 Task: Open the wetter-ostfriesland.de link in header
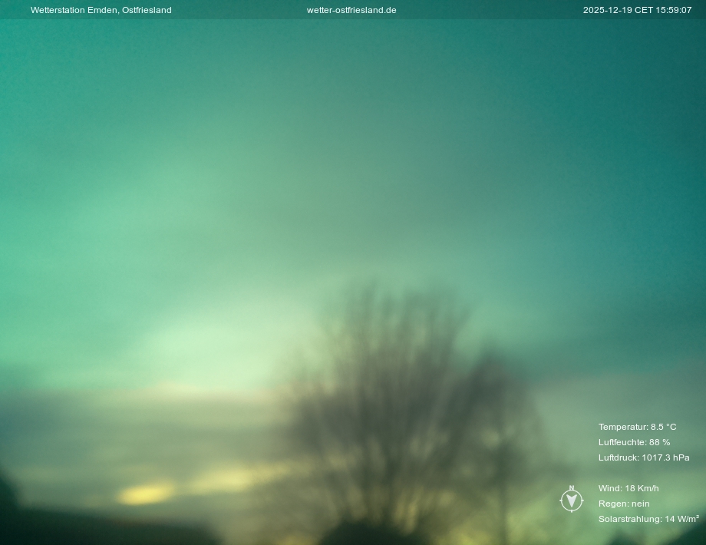(351, 10)
